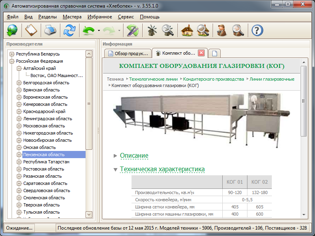315x236 pixels.
Task: Open the new blank tab icon
Action: 215,54
